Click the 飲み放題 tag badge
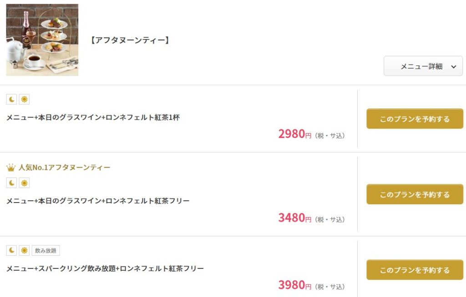 pos(46,250)
